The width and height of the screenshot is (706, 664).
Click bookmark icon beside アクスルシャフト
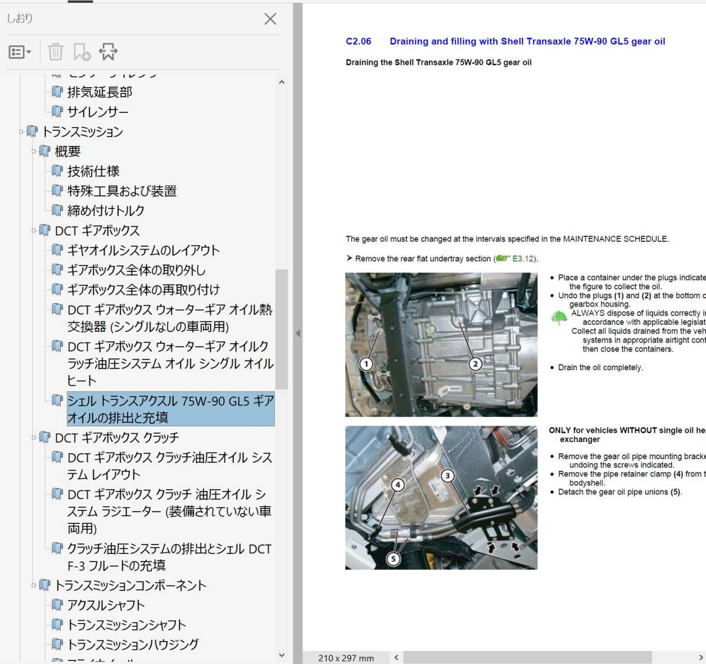(x=57, y=605)
